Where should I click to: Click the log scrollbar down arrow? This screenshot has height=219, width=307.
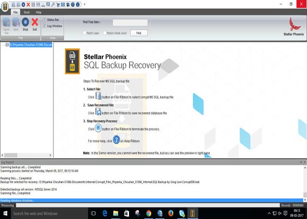(305, 200)
